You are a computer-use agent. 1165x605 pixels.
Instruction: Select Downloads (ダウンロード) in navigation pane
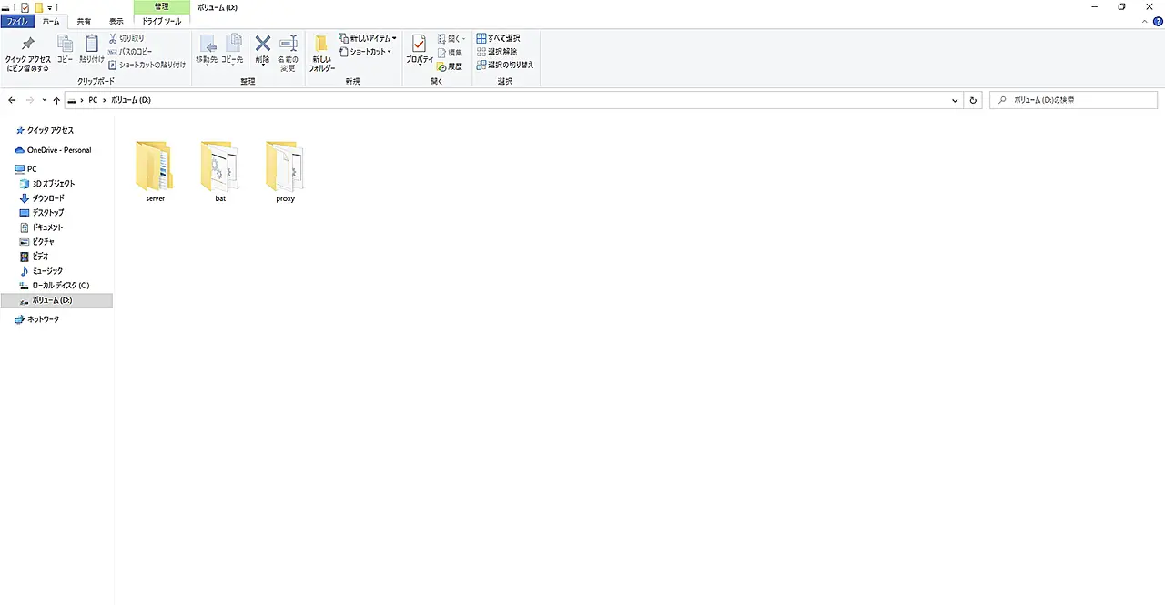47,197
